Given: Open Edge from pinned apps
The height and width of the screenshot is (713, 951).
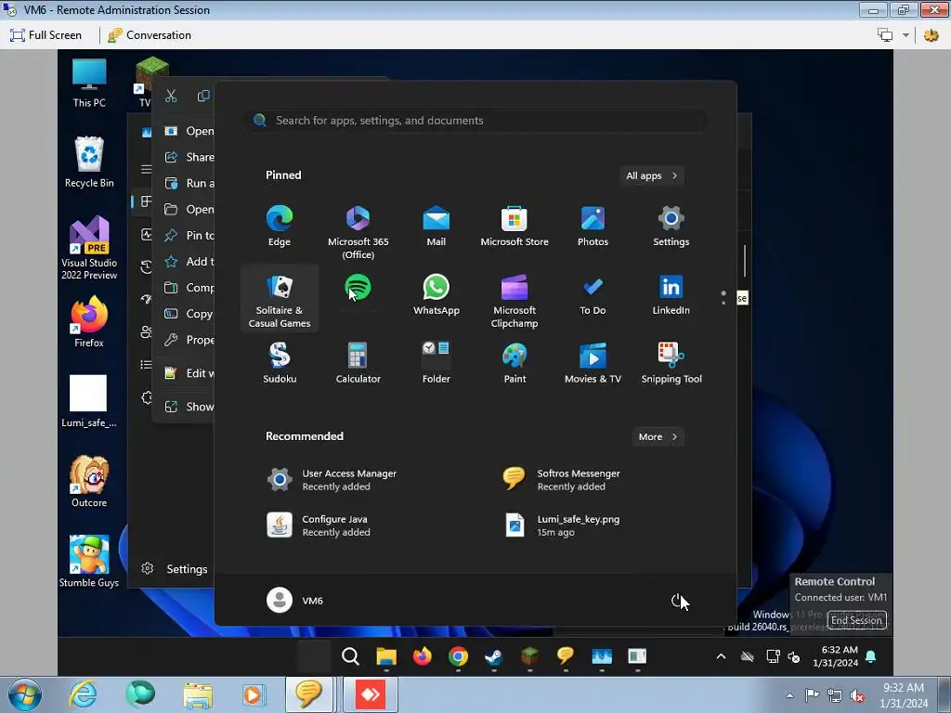Looking at the screenshot, I should [279, 227].
